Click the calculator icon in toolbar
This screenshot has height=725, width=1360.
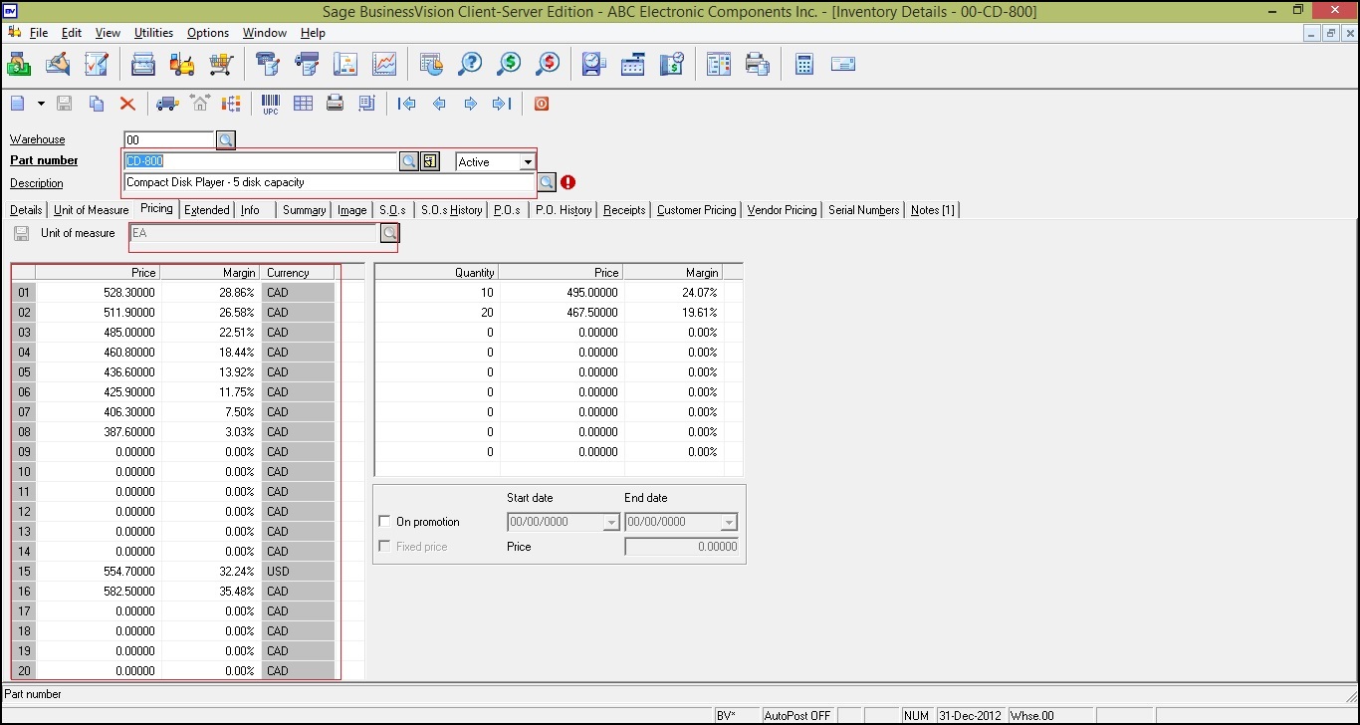pyautogui.click(x=804, y=65)
